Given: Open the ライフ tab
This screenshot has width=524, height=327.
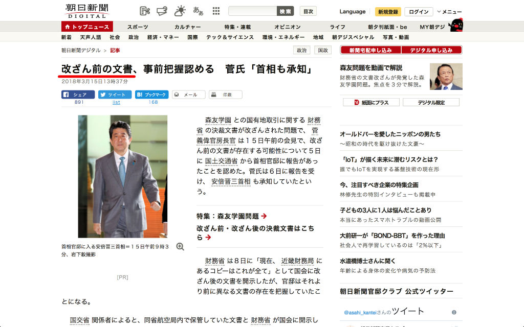Looking at the screenshot, I should pyautogui.click(x=338, y=27).
